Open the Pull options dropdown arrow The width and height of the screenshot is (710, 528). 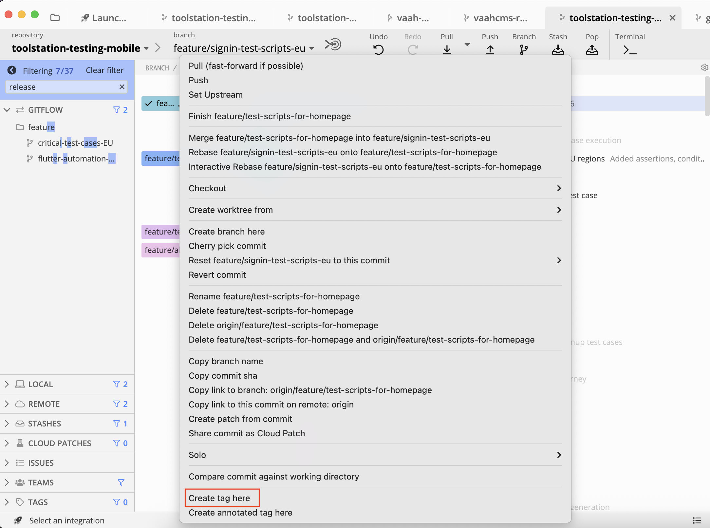click(x=467, y=45)
